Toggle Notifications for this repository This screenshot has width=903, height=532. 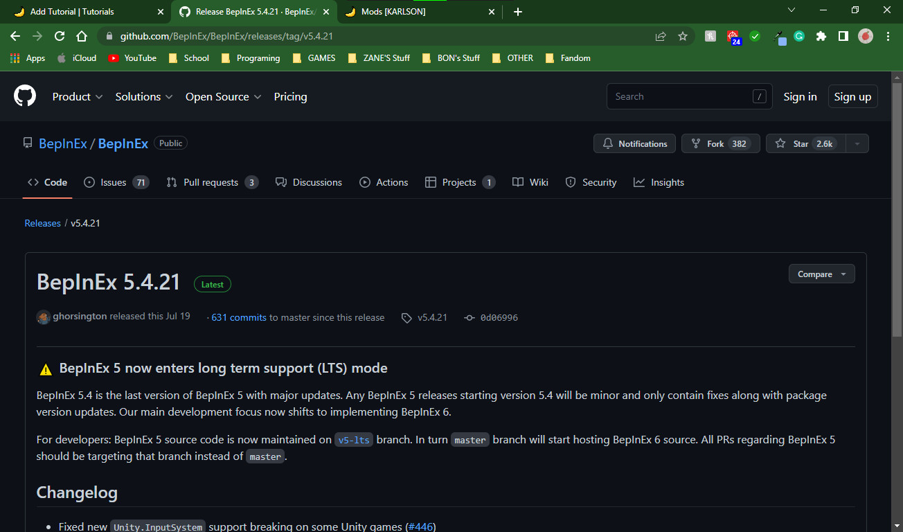pos(635,143)
